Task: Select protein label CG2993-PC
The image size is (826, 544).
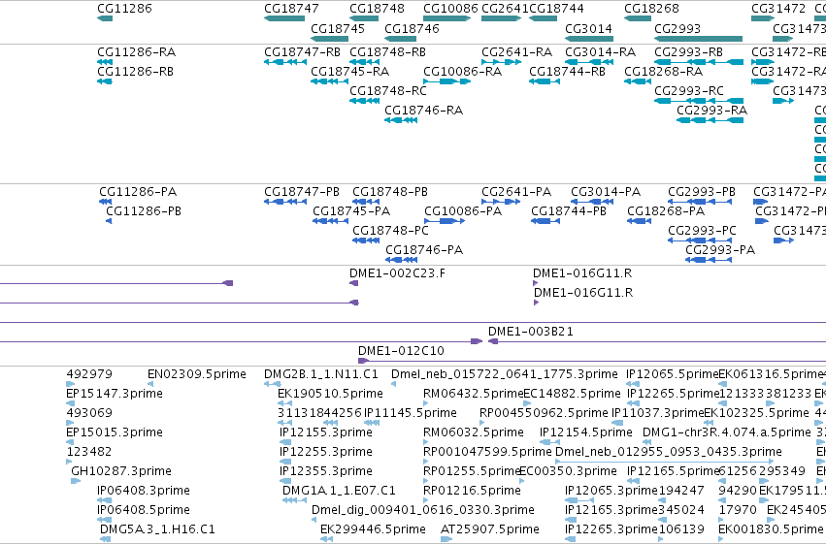Action: pos(702,231)
